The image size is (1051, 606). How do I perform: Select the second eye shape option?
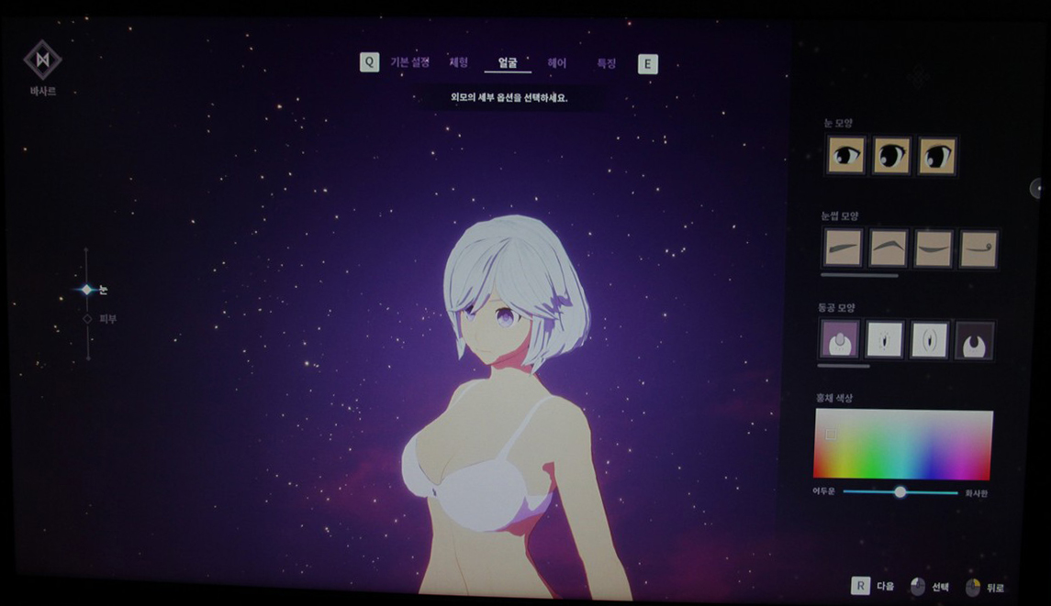891,155
